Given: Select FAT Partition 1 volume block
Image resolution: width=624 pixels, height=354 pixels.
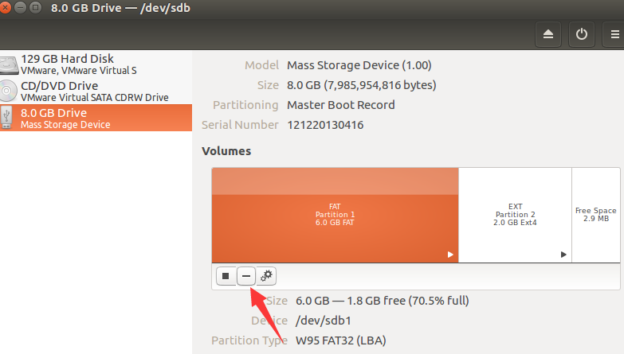Looking at the screenshot, I should (x=335, y=215).
